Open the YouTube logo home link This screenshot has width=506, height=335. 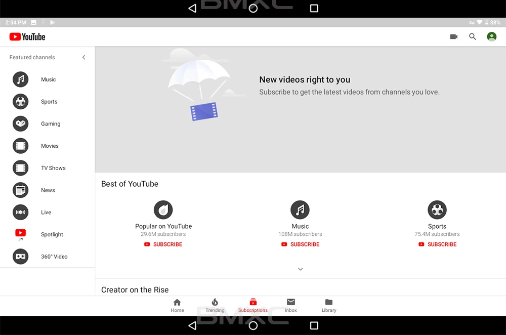[x=27, y=37]
